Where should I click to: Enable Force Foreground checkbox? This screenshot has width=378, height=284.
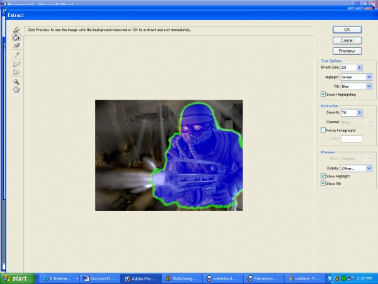coord(323,130)
